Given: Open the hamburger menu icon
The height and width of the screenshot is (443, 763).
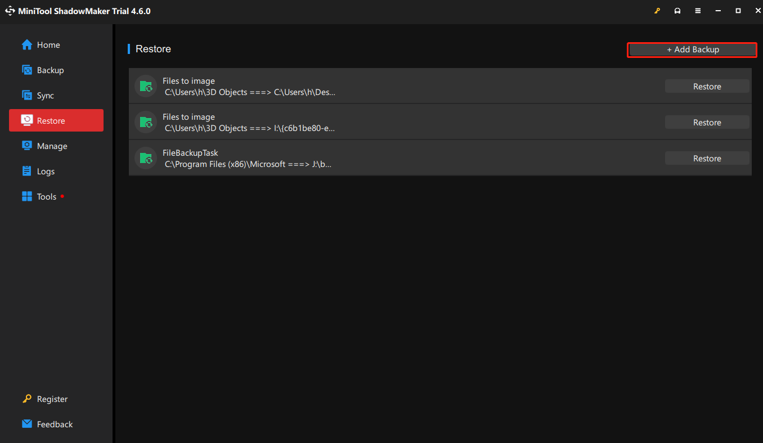Looking at the screenshot, I should pos(698,11).
